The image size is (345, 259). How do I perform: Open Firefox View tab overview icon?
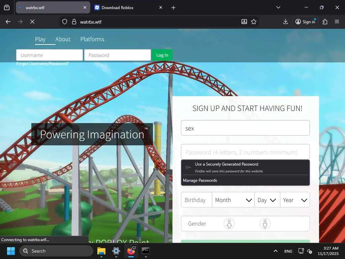[x=7, y=7]
